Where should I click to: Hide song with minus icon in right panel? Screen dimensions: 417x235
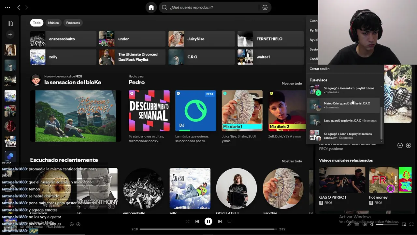(x=400, y=145)
